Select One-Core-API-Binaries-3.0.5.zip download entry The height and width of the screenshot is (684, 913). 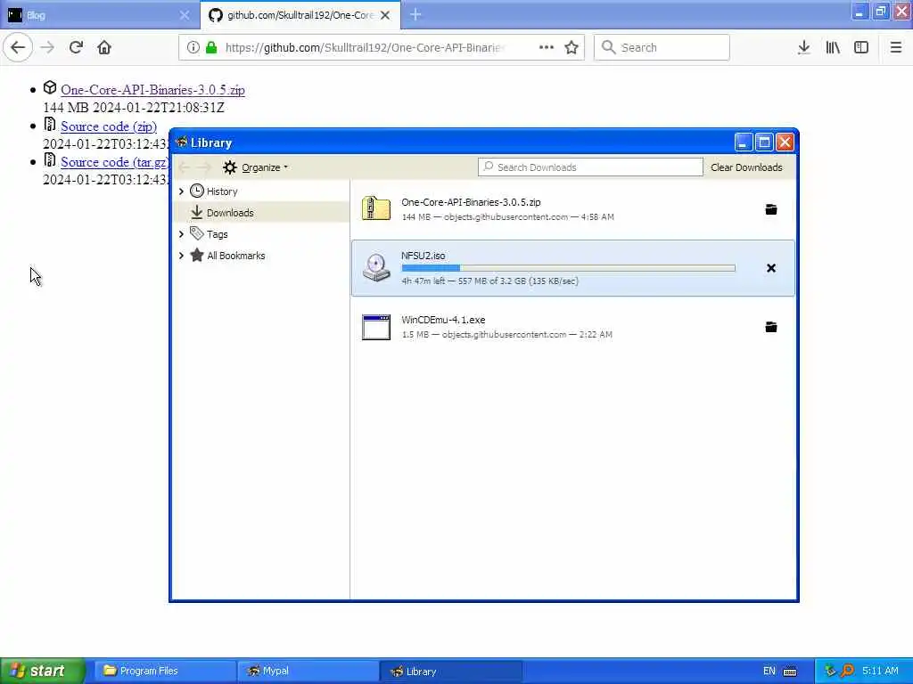[x=573, y=209]
